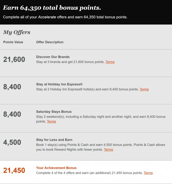Screen dimensions: 172x184
Task: Click the 8,400 points beside Holiday Inn Express
Action: pyautogui.click(x=12, y=87)
